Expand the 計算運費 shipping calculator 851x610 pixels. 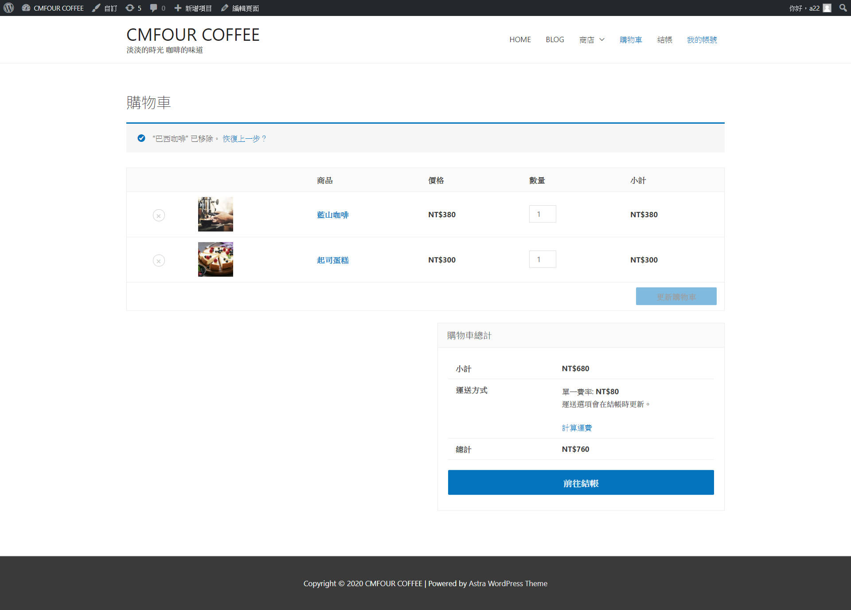tap(577, 428)
